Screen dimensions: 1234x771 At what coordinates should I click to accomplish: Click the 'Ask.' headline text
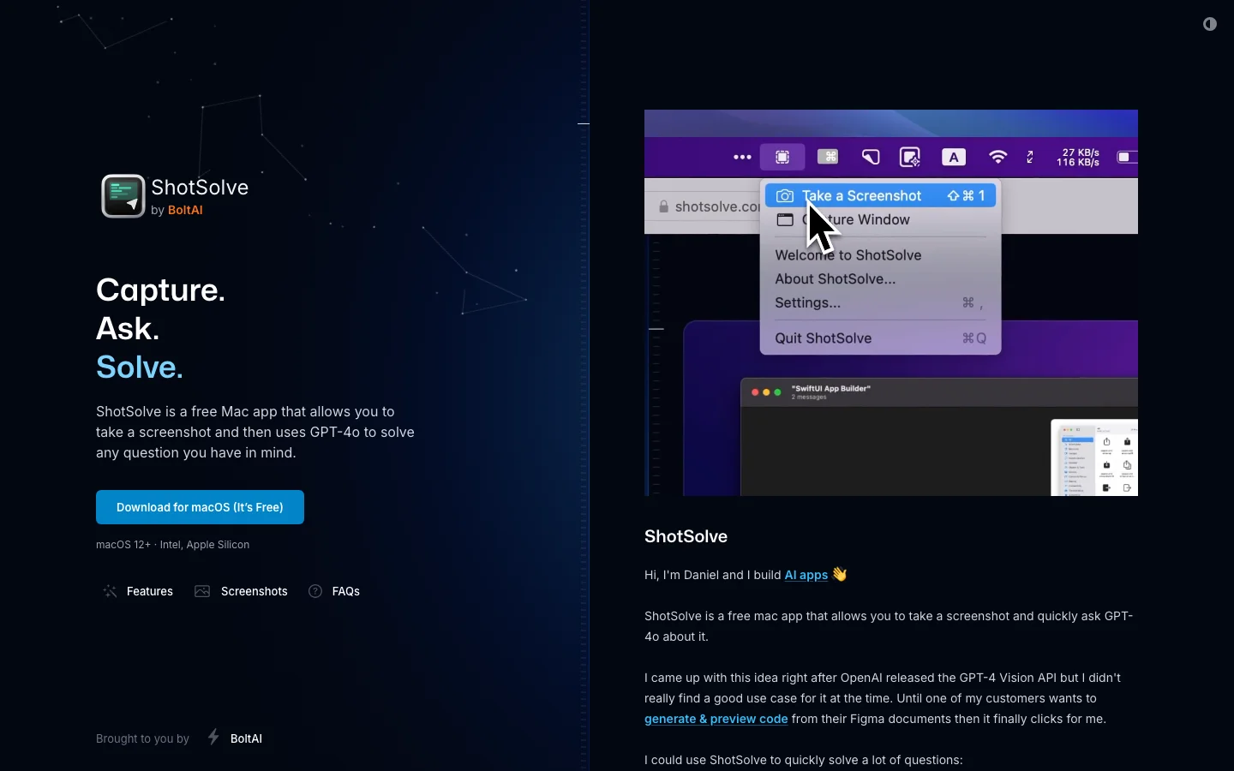point(128,329)
